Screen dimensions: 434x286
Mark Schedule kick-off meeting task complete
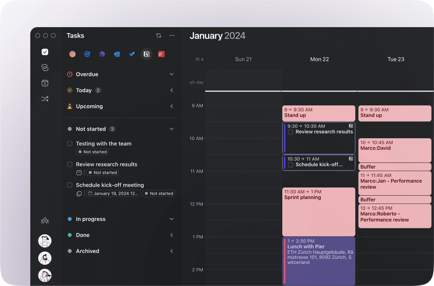pyautogui.click(x=70, y=185)
